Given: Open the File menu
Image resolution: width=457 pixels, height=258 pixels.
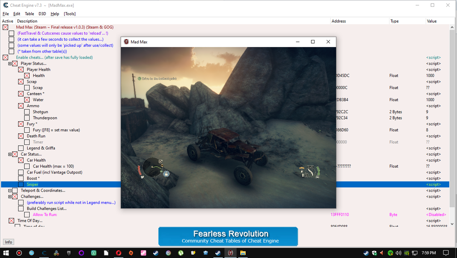Looking at the screenshot, I should 5,14.
